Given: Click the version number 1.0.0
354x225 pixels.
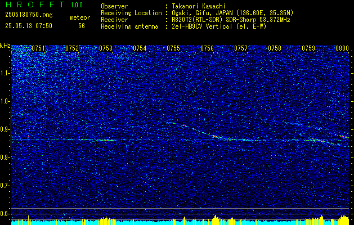Looking at the screenshot, I should (77, 5).
